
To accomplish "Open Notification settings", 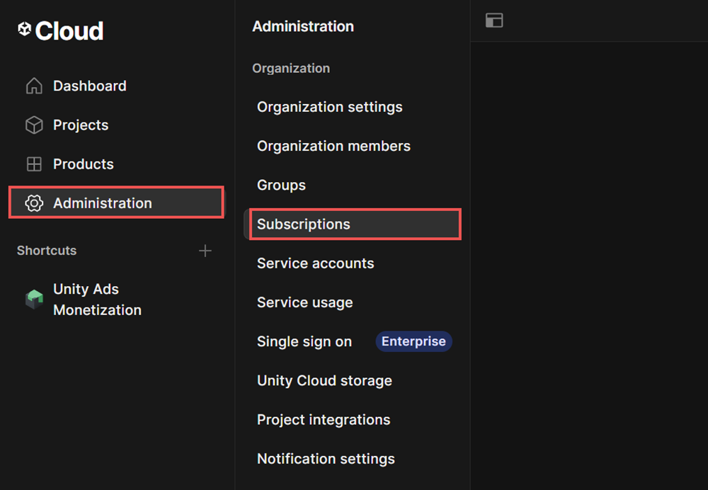I will pyautogui.click(x=326, y=459).
